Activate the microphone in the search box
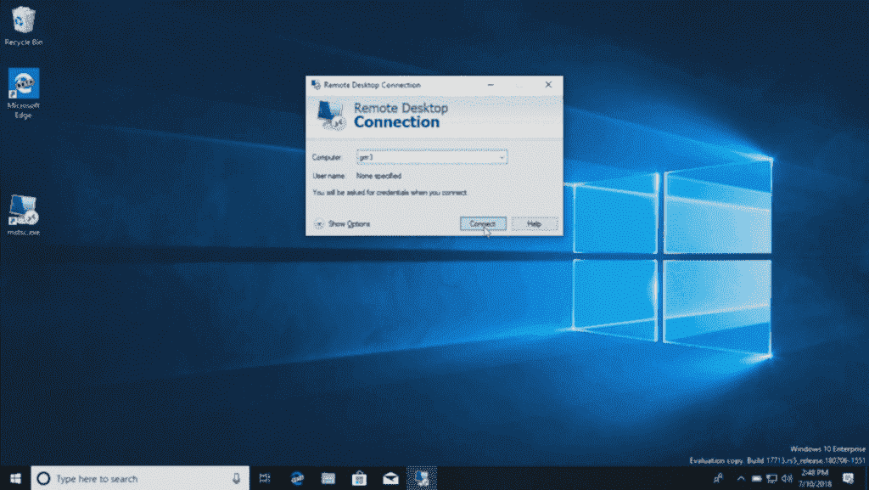This screenshot has height=490, width=869. pyautogui.click(x=237, y=478)
